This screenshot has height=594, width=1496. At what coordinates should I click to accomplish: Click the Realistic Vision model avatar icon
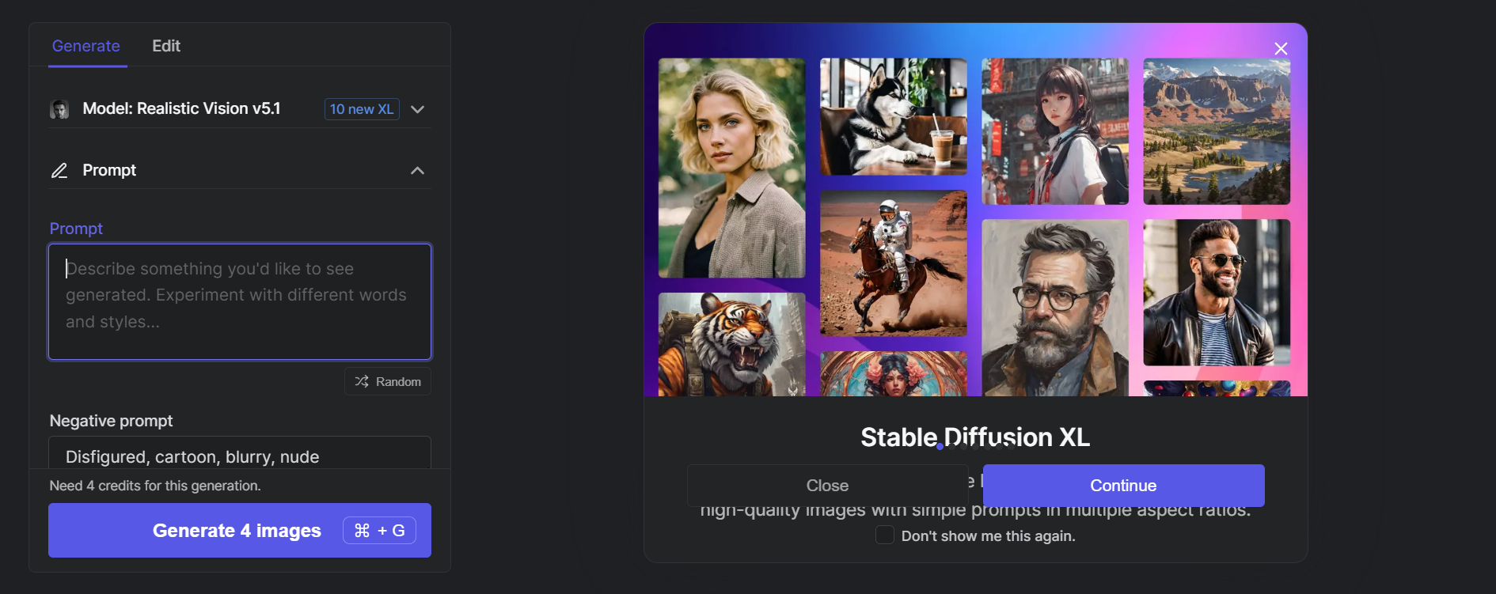pyautogui.click(x=59, y=109)
